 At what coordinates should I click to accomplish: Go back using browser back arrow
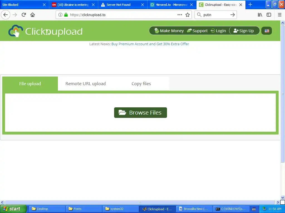tap(6, 15)
